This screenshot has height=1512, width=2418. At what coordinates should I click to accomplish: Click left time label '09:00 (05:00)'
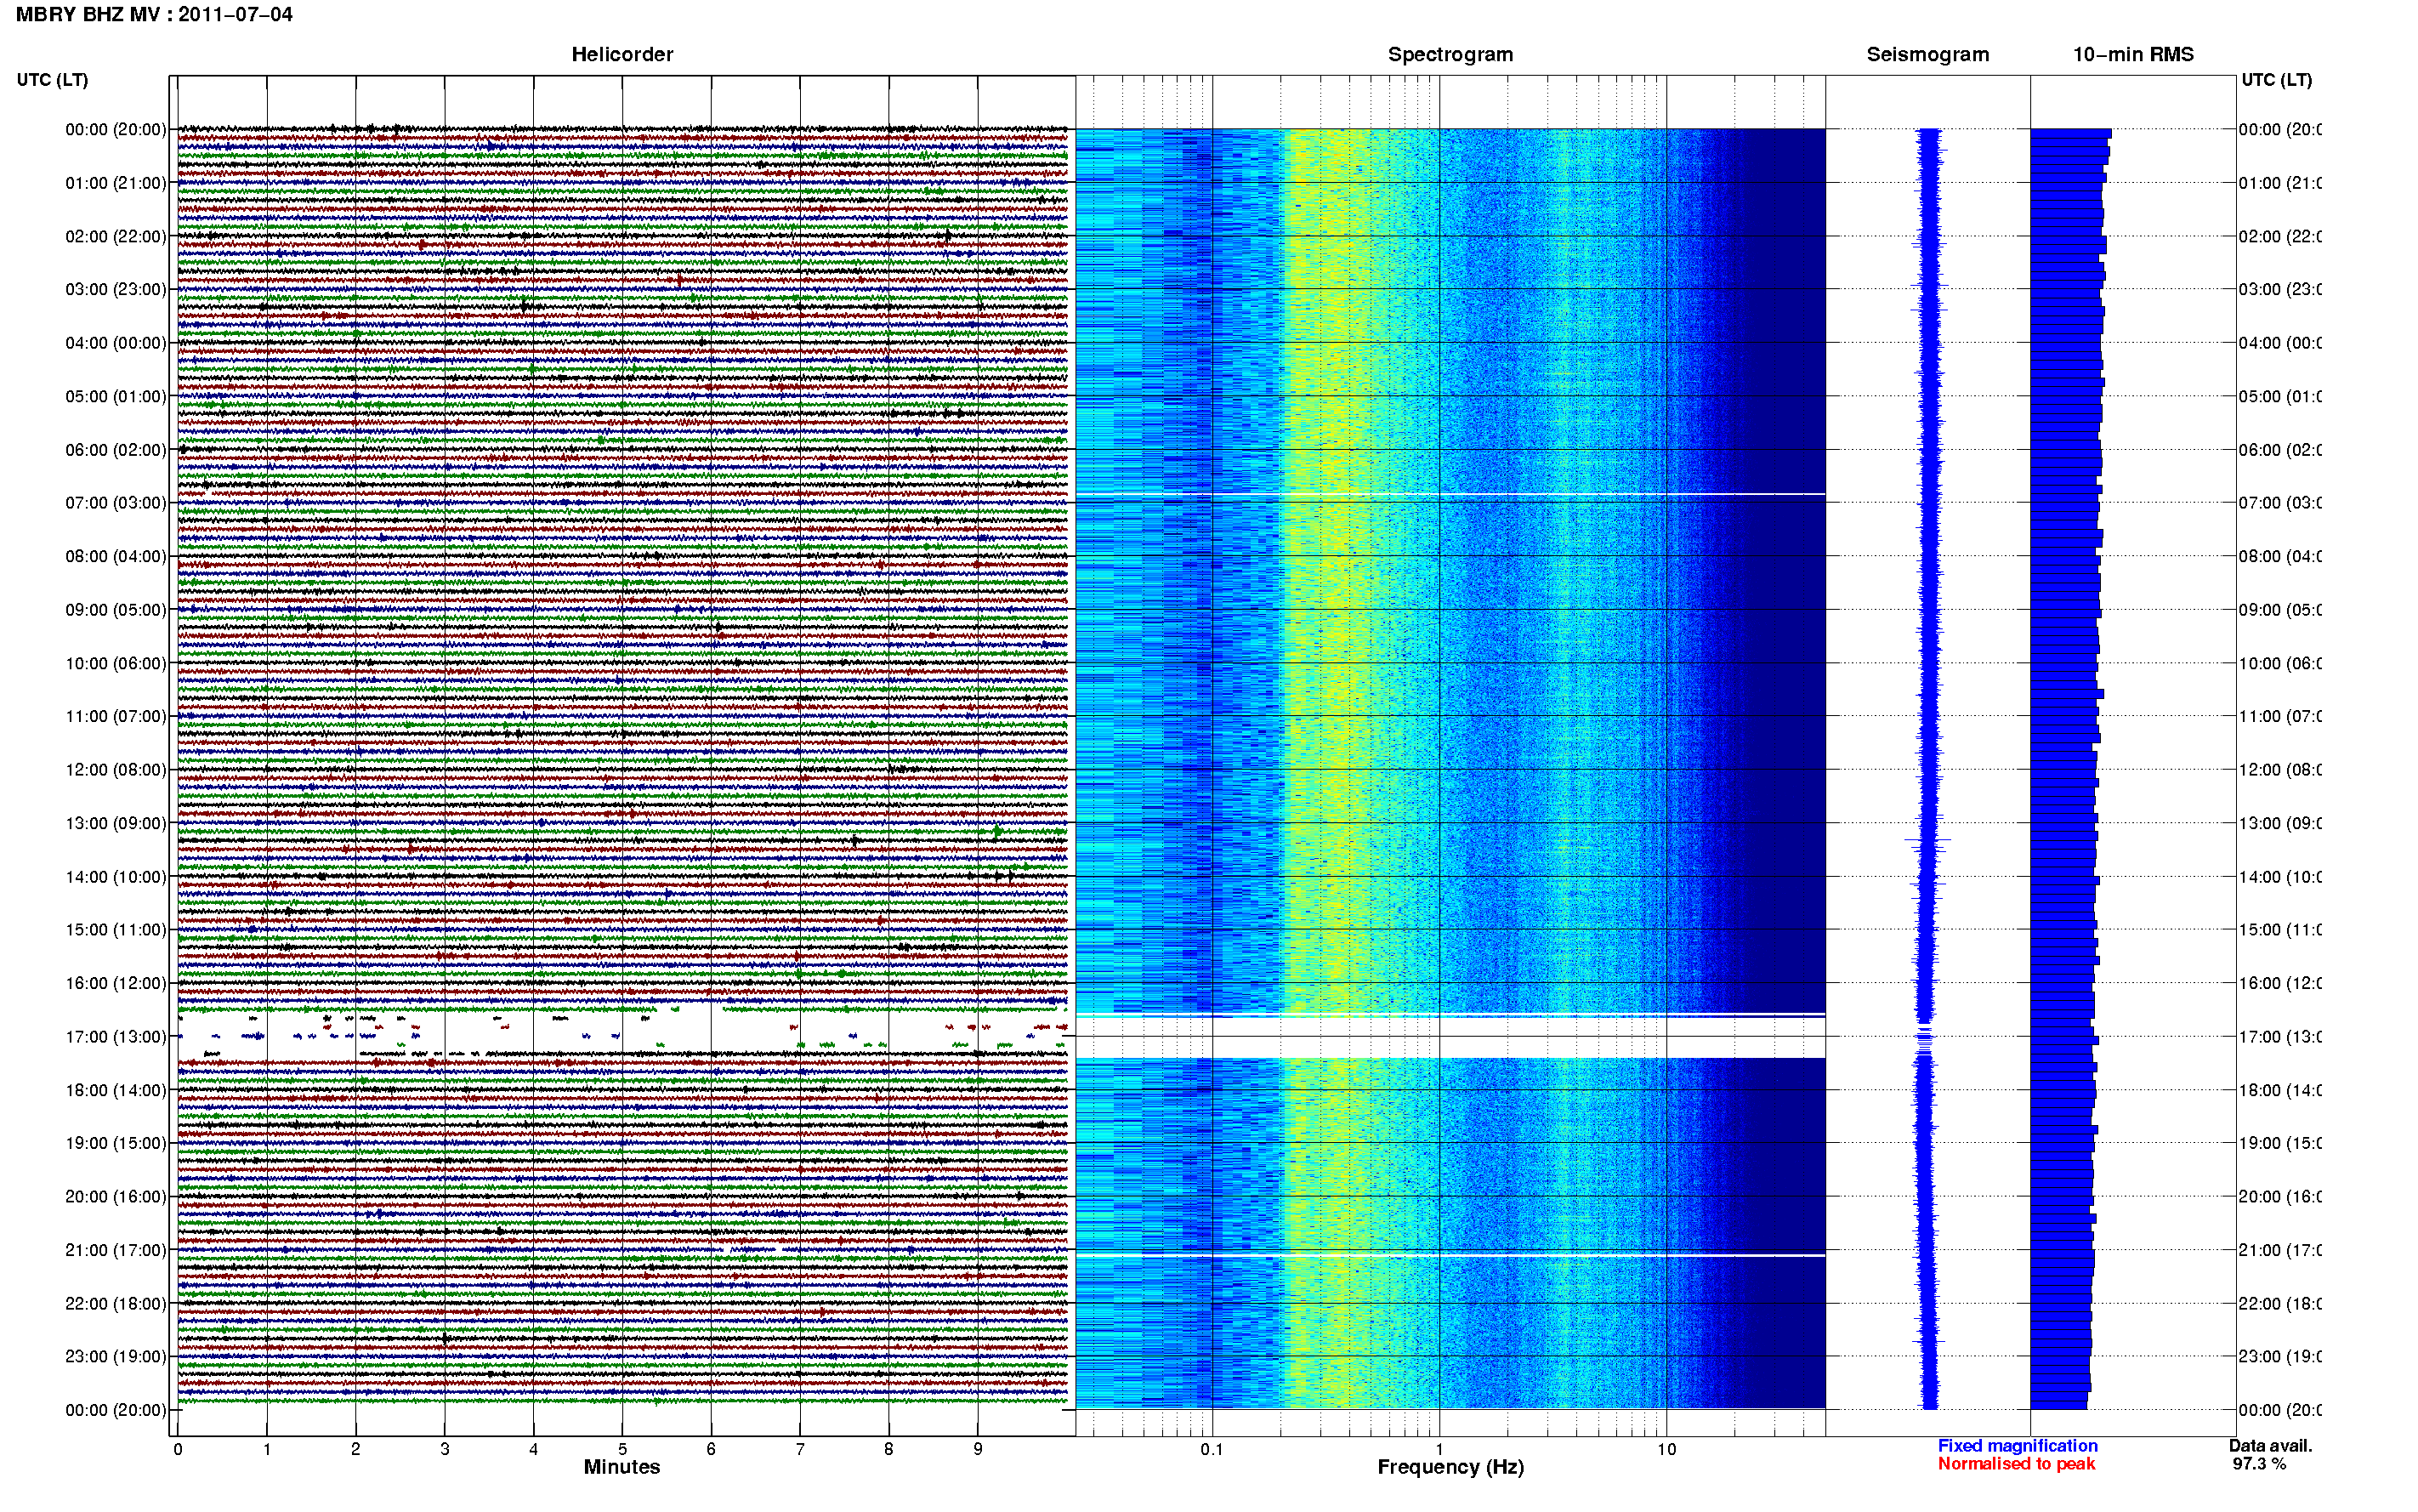(x=116, y=610)
